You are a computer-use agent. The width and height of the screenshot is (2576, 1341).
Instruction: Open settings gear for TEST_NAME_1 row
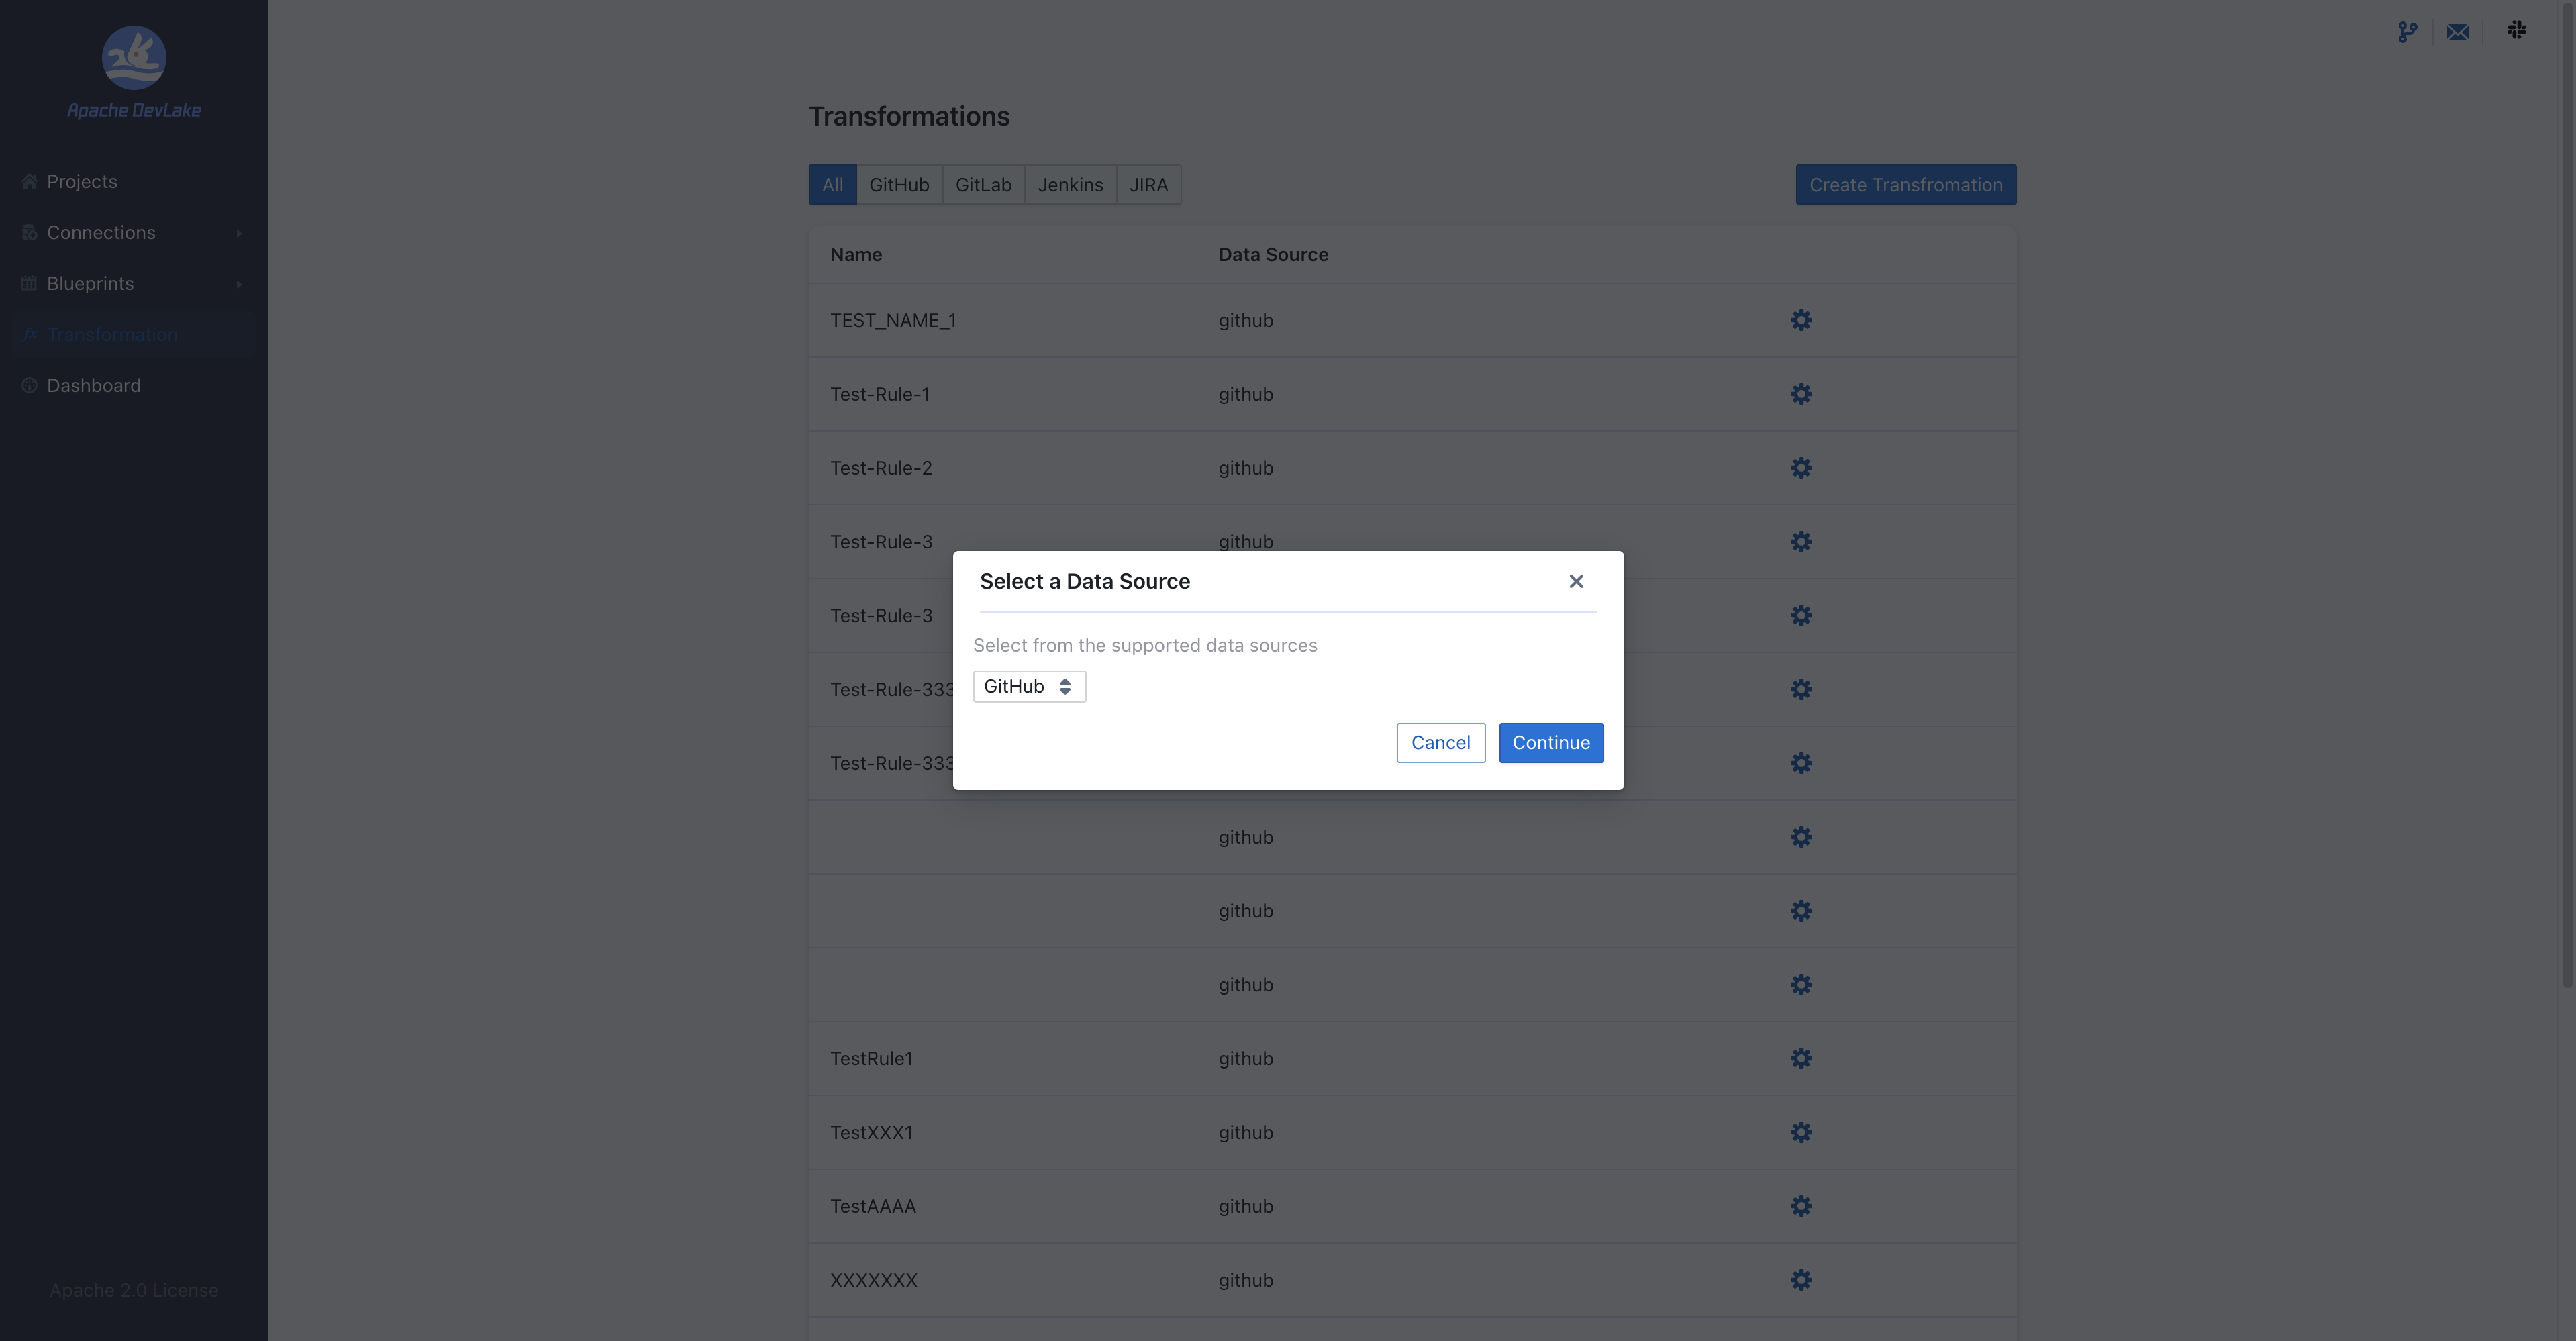coord(1800,320)
